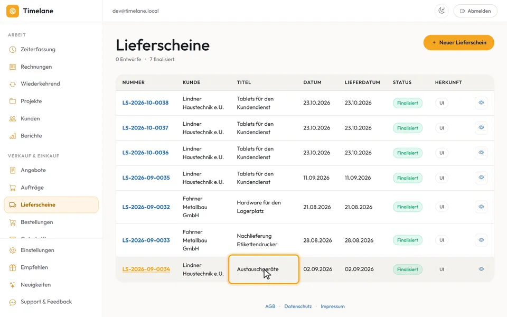Click the Bestellungen cart icon

(x=13, y=222)
